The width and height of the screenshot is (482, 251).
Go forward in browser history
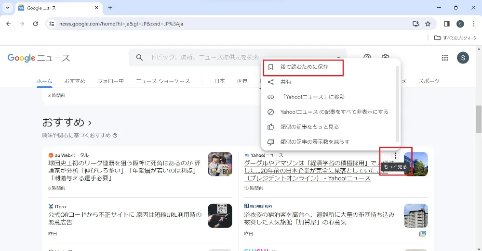22,24
